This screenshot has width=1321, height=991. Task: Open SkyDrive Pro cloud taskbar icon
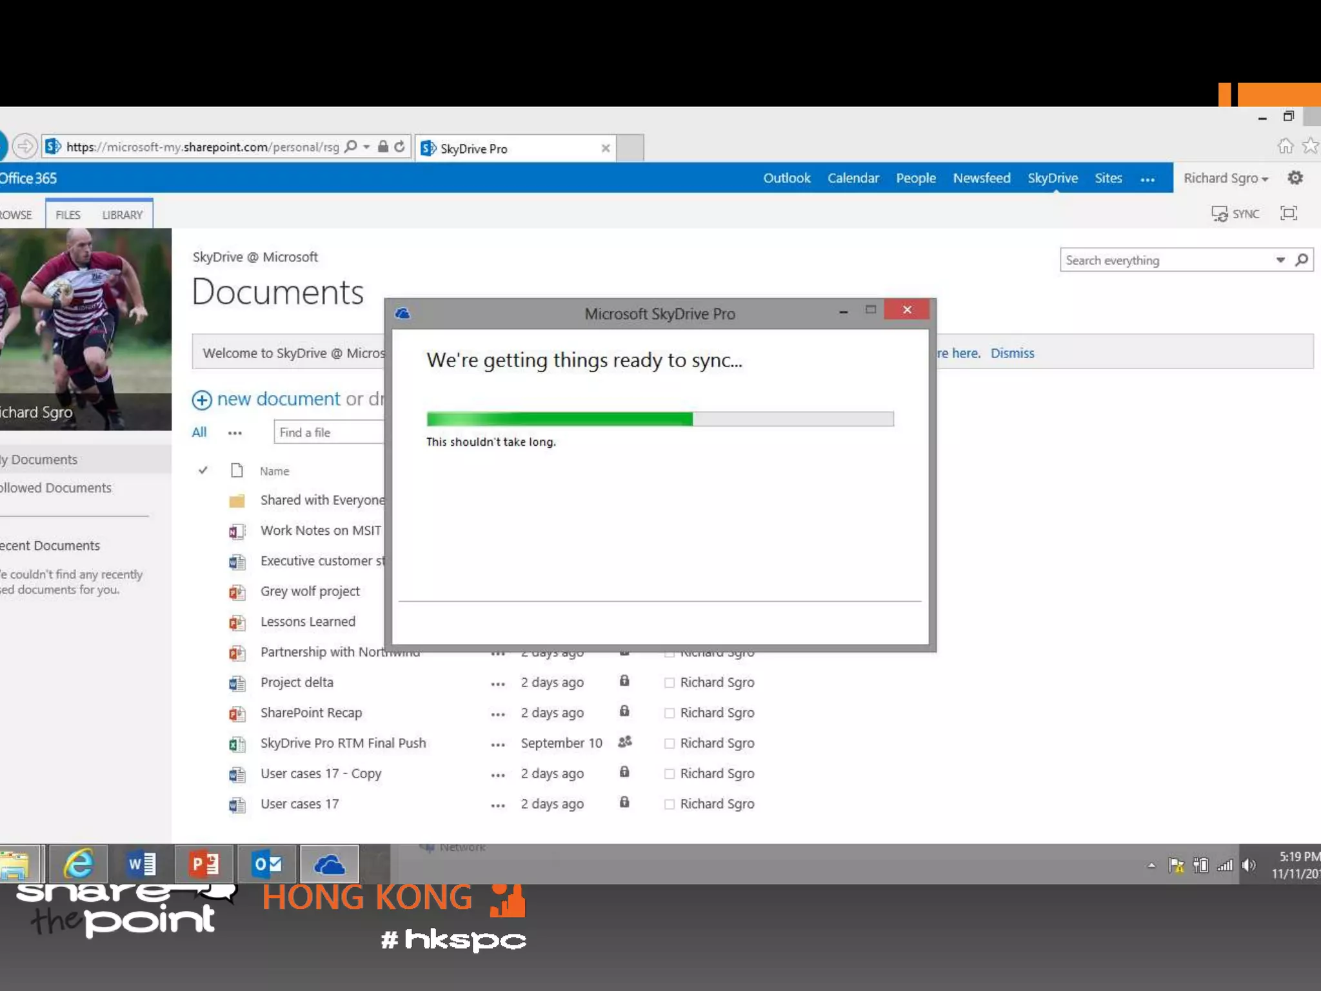(329, 865)
